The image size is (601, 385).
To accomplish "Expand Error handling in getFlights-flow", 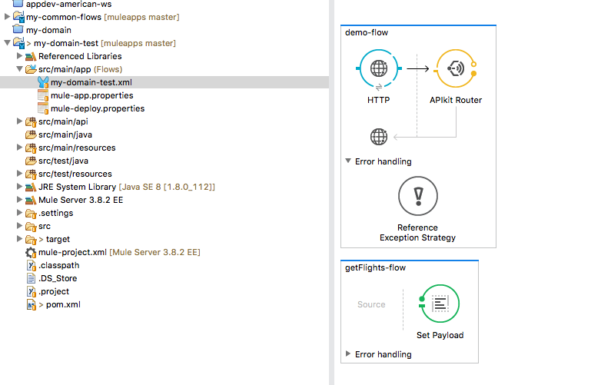I will click(348, 353).
